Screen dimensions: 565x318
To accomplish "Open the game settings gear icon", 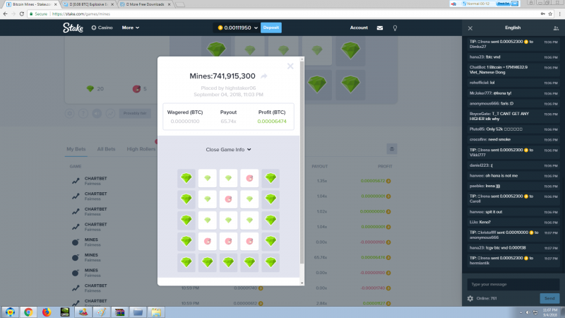I will click(x=70, y=113).
